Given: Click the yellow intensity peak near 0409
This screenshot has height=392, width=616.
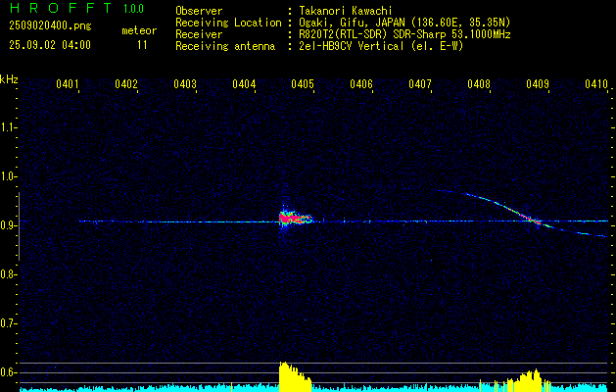Looking at the screenshot, I should click(x=530, y=380).
